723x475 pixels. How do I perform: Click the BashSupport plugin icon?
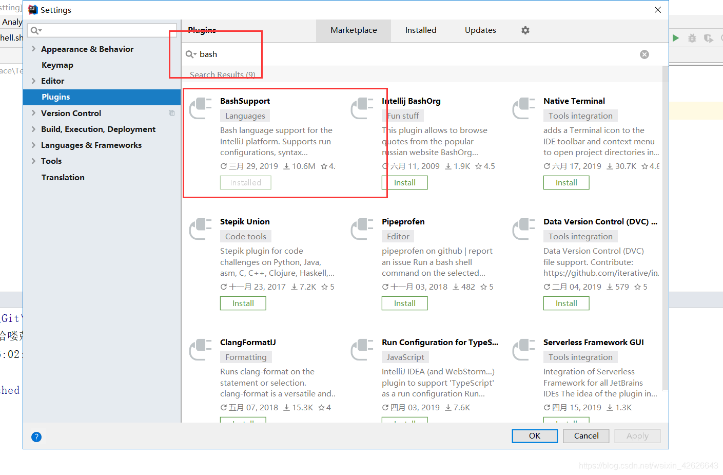point(201,108)
